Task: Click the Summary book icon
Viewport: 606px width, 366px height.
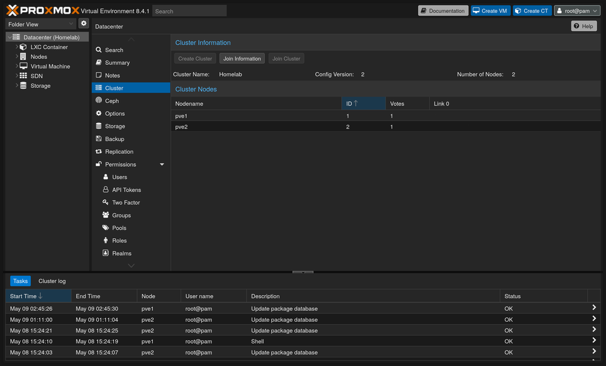Action: tap(99, 62)
